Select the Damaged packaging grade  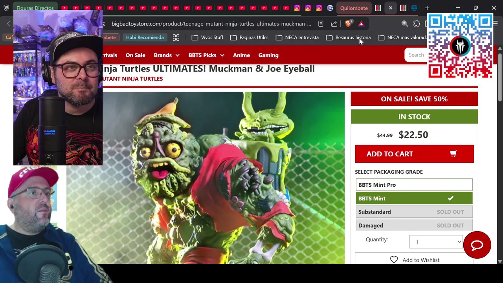[x=414, y=225]
